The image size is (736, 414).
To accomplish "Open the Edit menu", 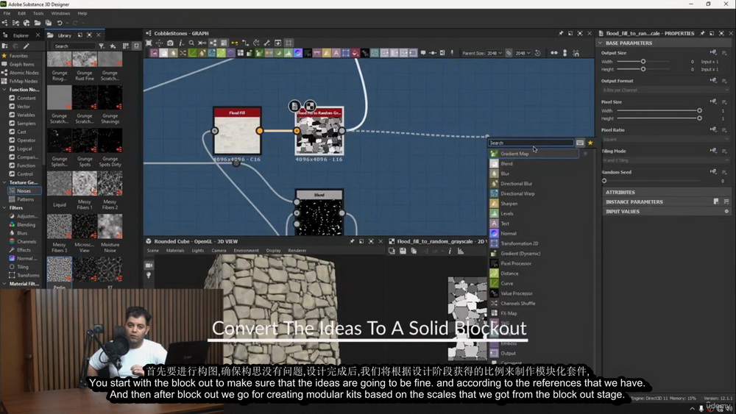I will point(21,13).
